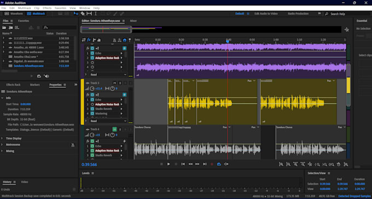Screen dimensions: 372x199
Task: Click the Detected Dropped Samples status link
Action: 354,196
